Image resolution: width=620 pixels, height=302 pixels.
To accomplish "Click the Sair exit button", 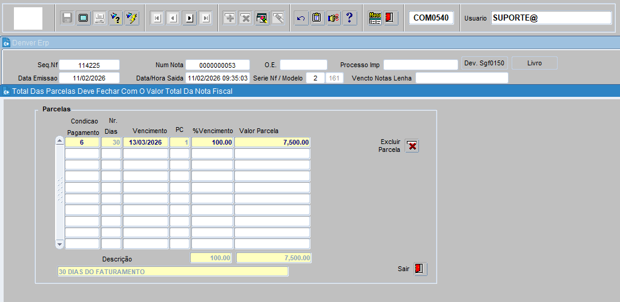I will (x=420, y=269).
